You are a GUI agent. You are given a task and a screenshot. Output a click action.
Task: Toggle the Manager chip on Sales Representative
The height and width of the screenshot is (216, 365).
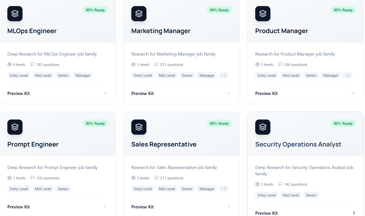207,188
